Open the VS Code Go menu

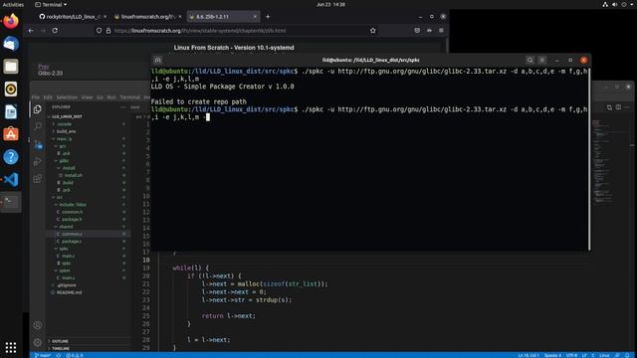coord(100,97)
